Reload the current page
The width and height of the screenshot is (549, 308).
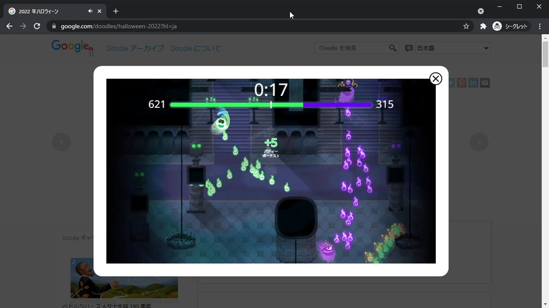pos(37,26)
